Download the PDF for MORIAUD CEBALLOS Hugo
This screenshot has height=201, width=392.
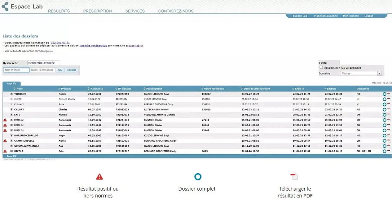(x=389, y=135)
